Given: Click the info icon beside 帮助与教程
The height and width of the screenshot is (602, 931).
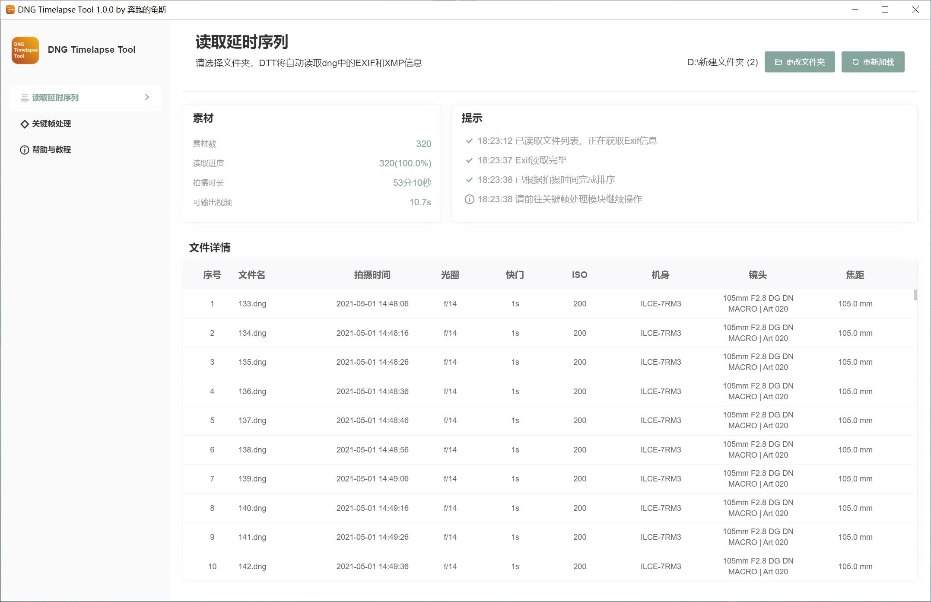Looking at the screenshot, I should [x=25, y=150].
